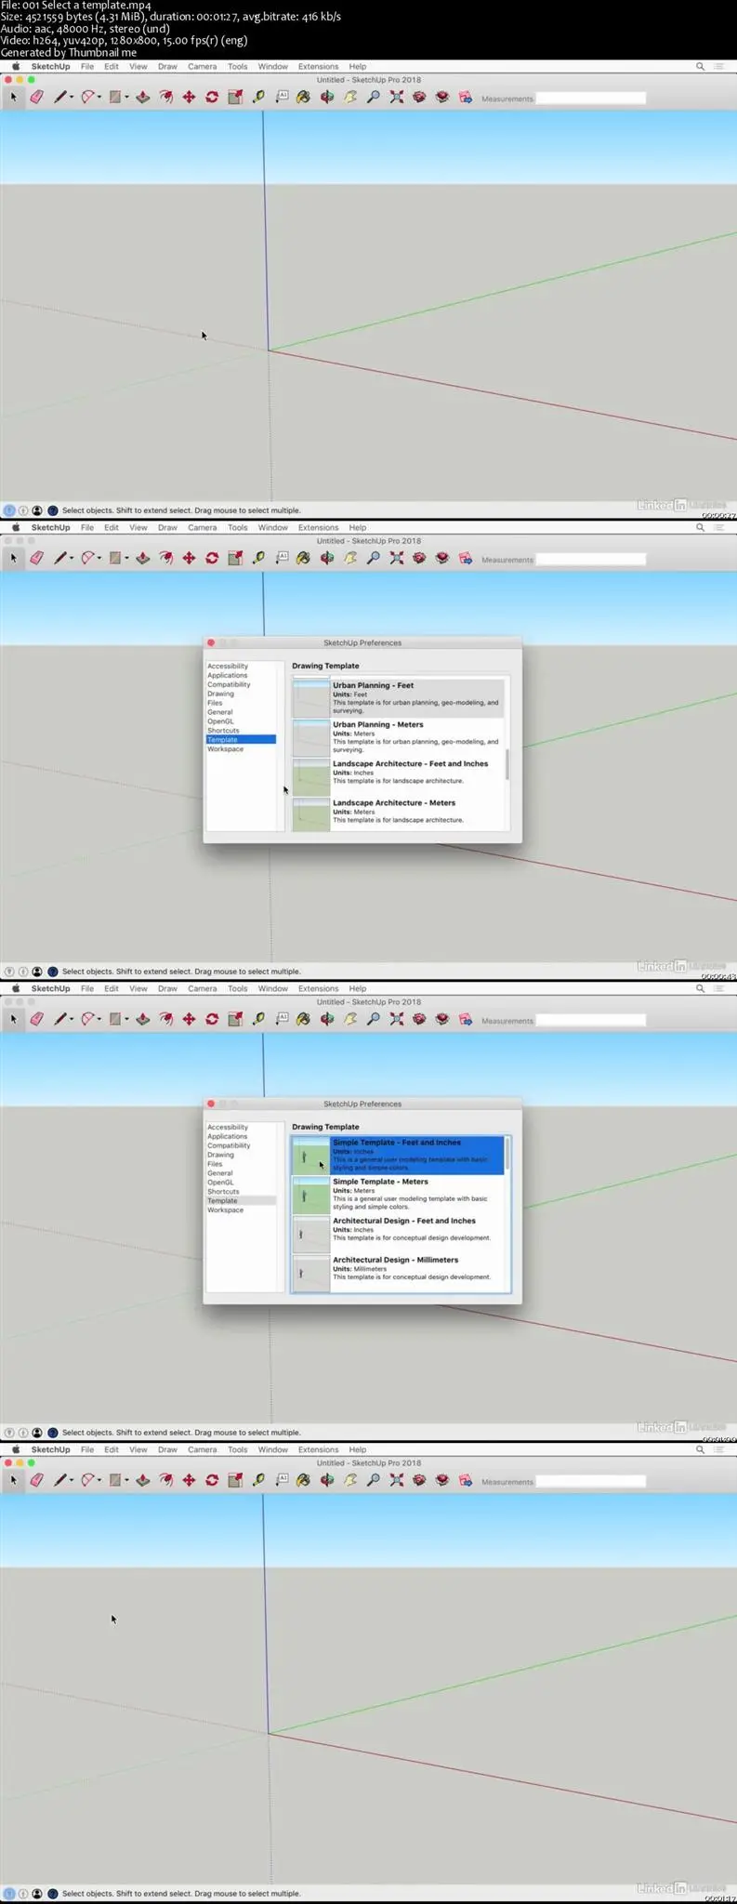Screen dimensions: 737x1904
Task: Choose the Urban Planning - Meters template
Action: pyautogui.click(x=399, y=736)
